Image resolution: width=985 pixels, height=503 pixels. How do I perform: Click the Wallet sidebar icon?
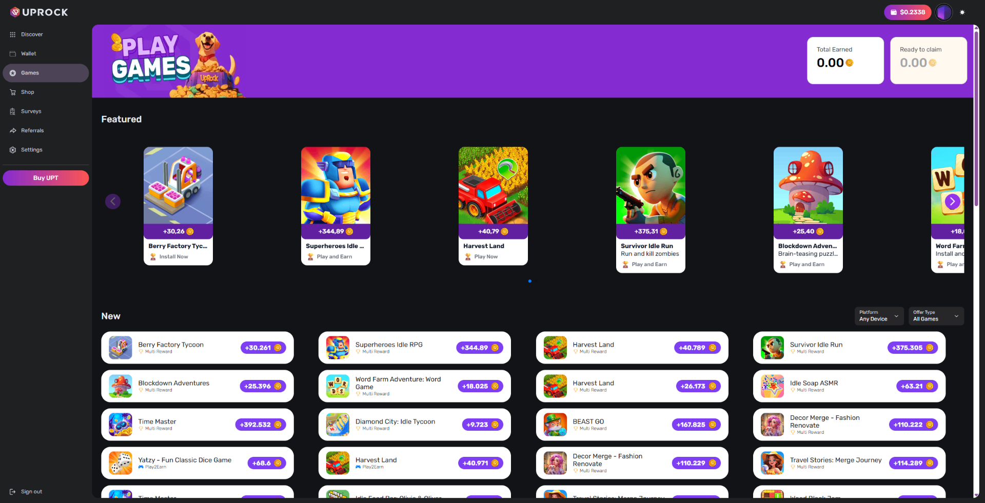[x=13, y=53]
